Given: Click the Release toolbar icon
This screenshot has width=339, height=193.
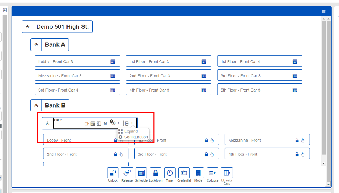Looking at the screenshot, I should tap(127, 173).
